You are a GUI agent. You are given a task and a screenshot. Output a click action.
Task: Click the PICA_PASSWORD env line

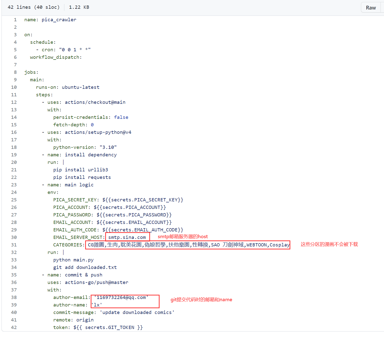pos(112,215)
